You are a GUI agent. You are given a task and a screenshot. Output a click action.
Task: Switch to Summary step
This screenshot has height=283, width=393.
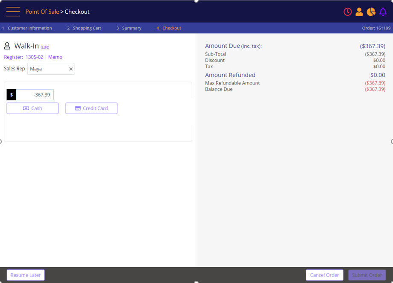tap(129, 28)
